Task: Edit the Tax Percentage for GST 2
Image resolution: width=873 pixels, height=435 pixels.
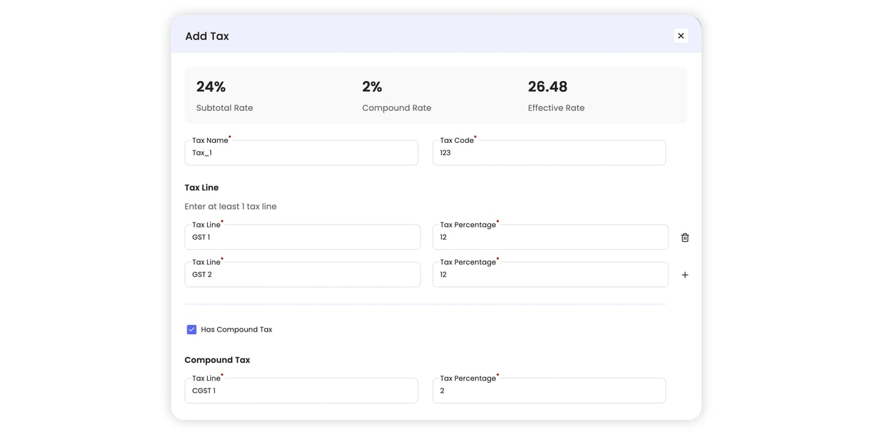Action: coord(550,274)
